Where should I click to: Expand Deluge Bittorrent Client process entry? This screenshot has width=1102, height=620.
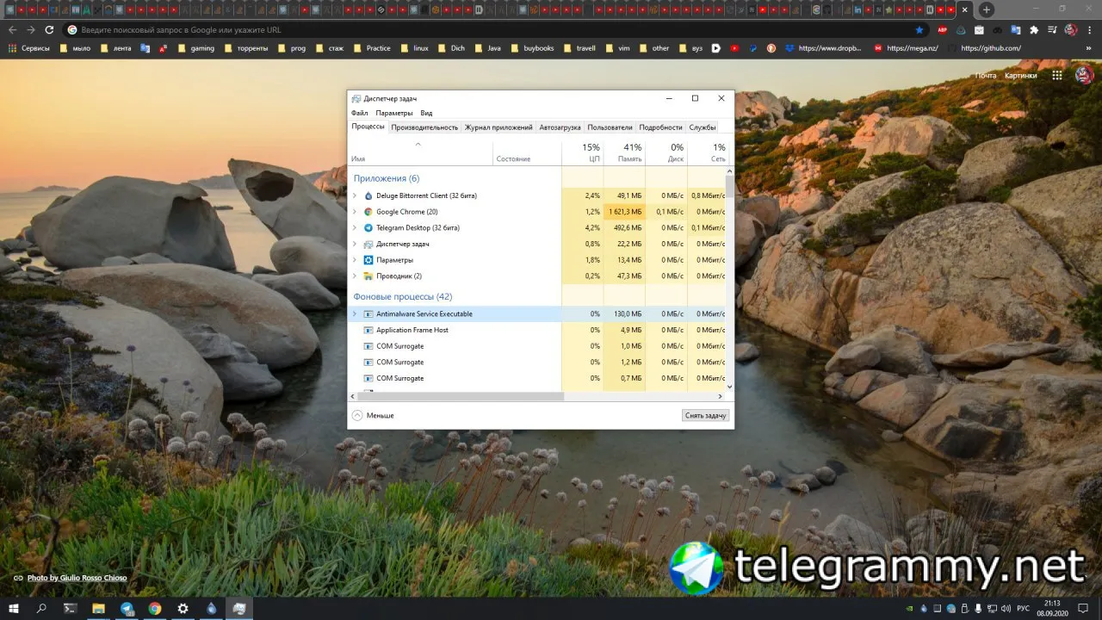[x=355, y=195]
